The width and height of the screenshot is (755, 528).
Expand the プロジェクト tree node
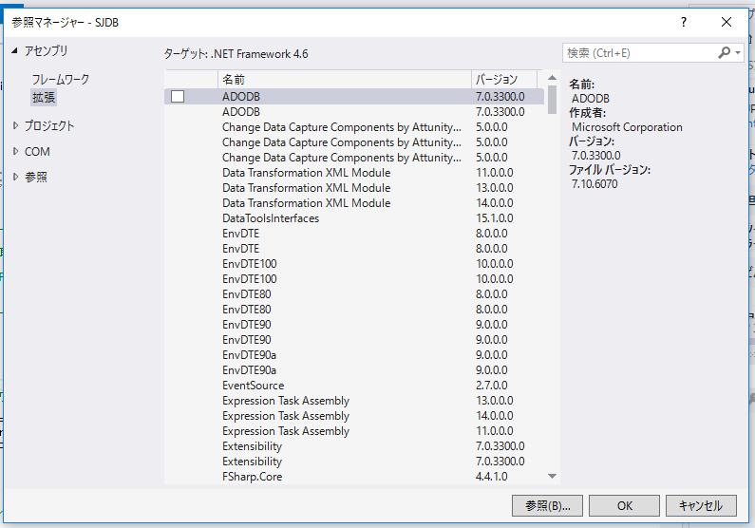click(x=15, y=125)
